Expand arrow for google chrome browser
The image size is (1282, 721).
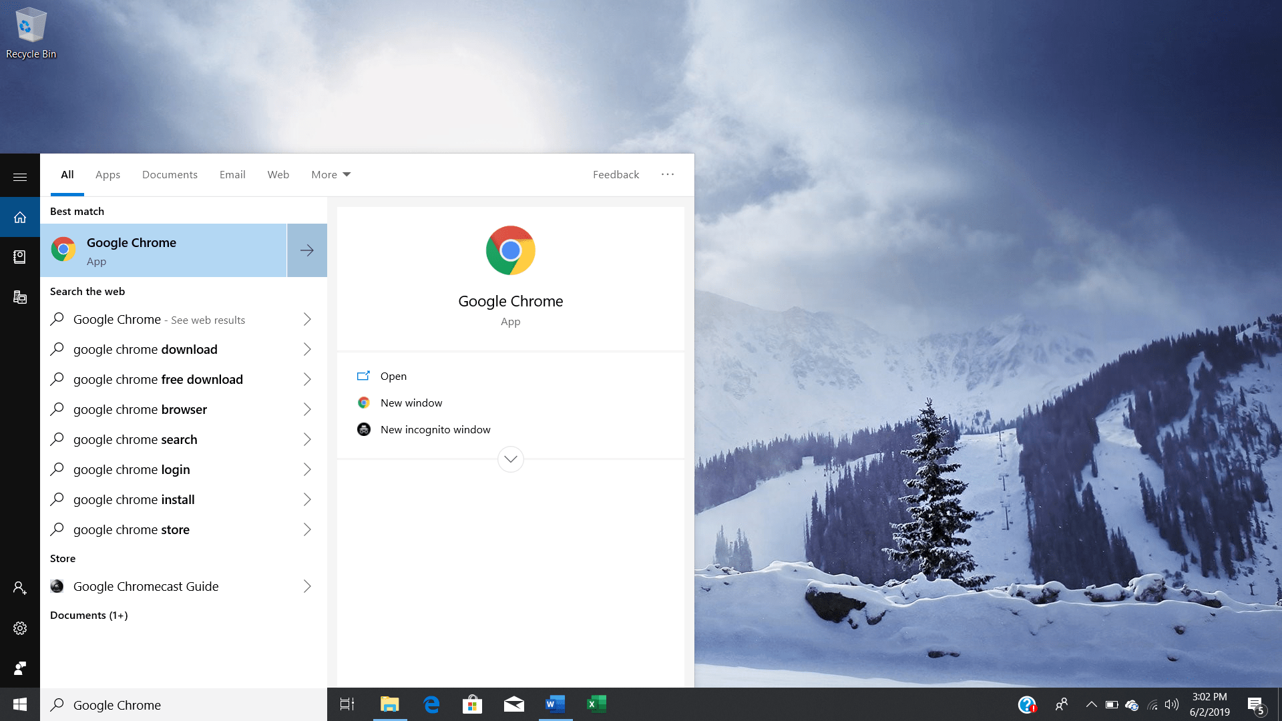pos(307,409)
